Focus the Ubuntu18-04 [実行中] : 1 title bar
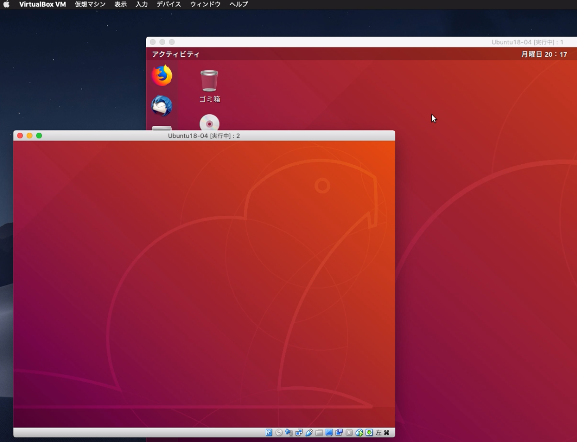The image size is (577, 442). pyautogui.click(x=361, y=42)
